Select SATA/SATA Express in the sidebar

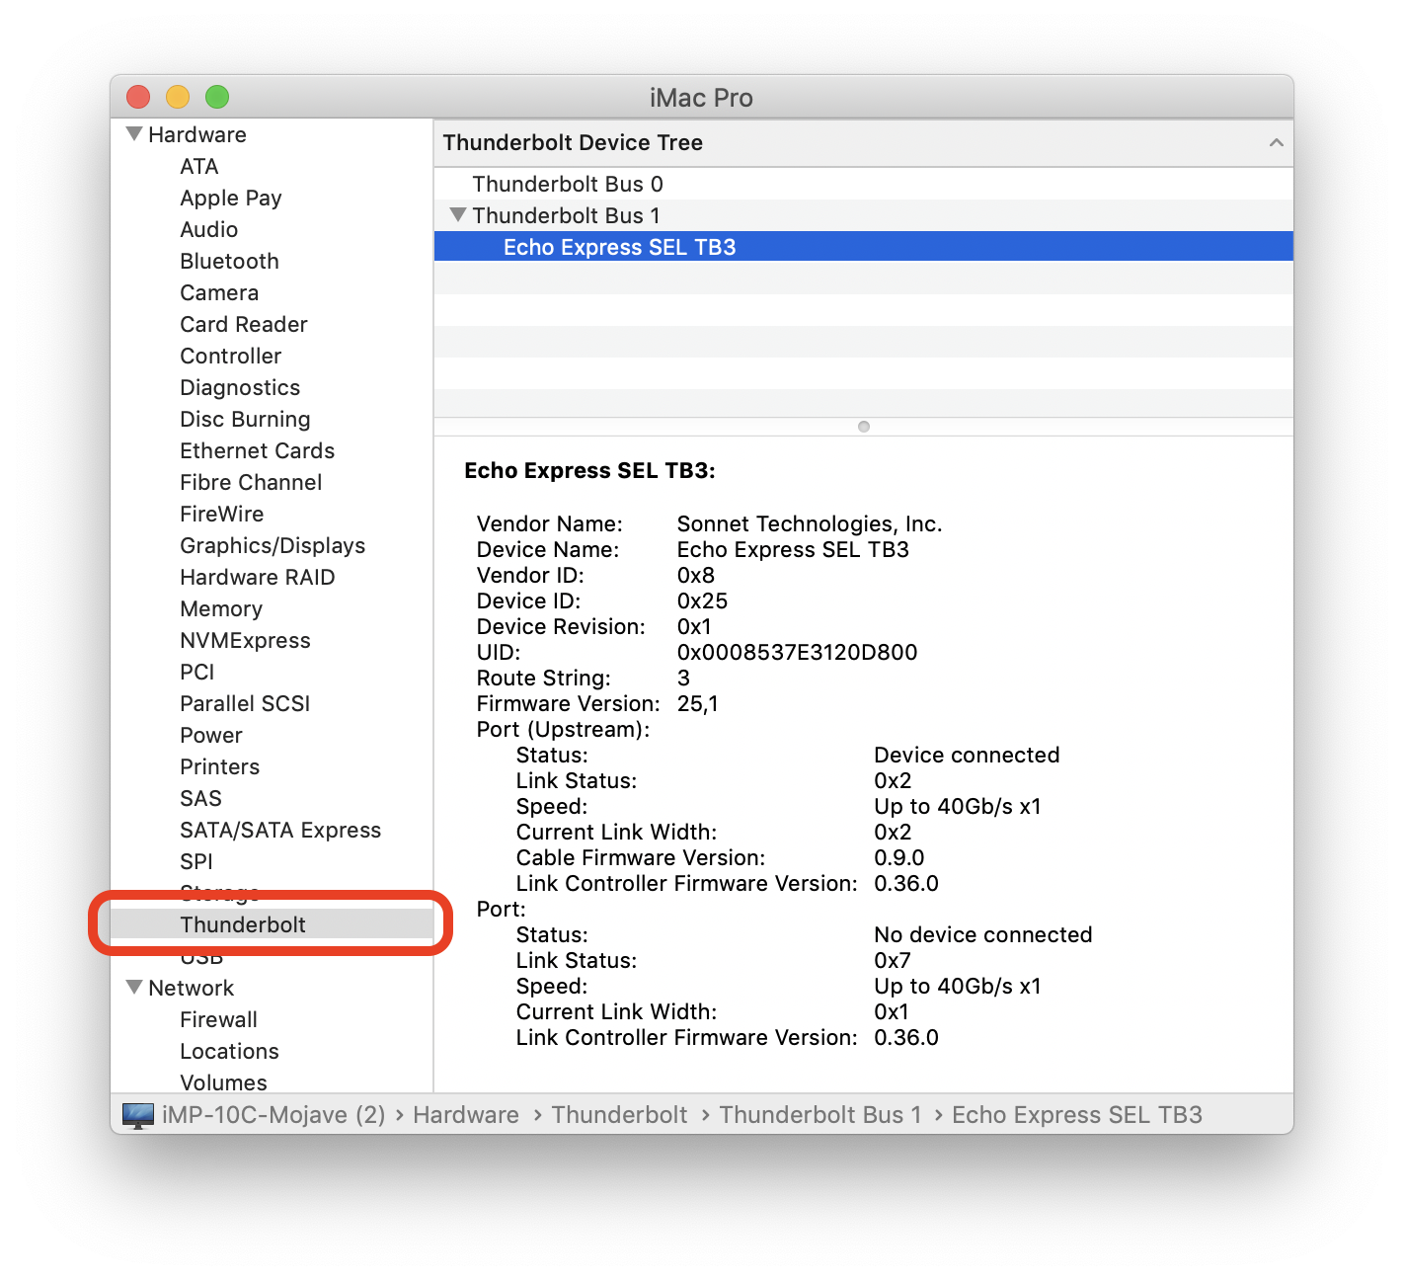(x=280, y=830)
